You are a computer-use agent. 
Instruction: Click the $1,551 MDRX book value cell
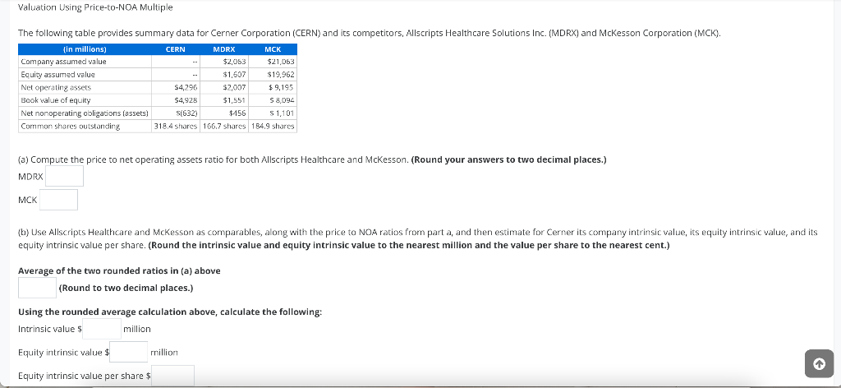(x=224, y=100)
